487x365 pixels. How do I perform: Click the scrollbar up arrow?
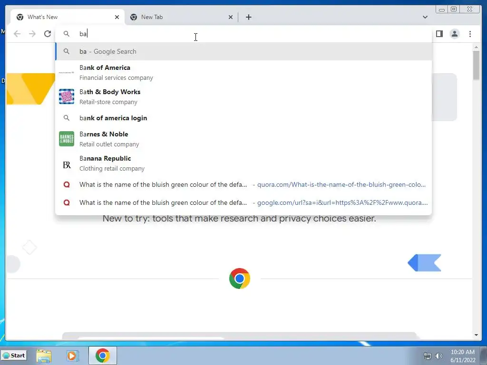(476, 47)
